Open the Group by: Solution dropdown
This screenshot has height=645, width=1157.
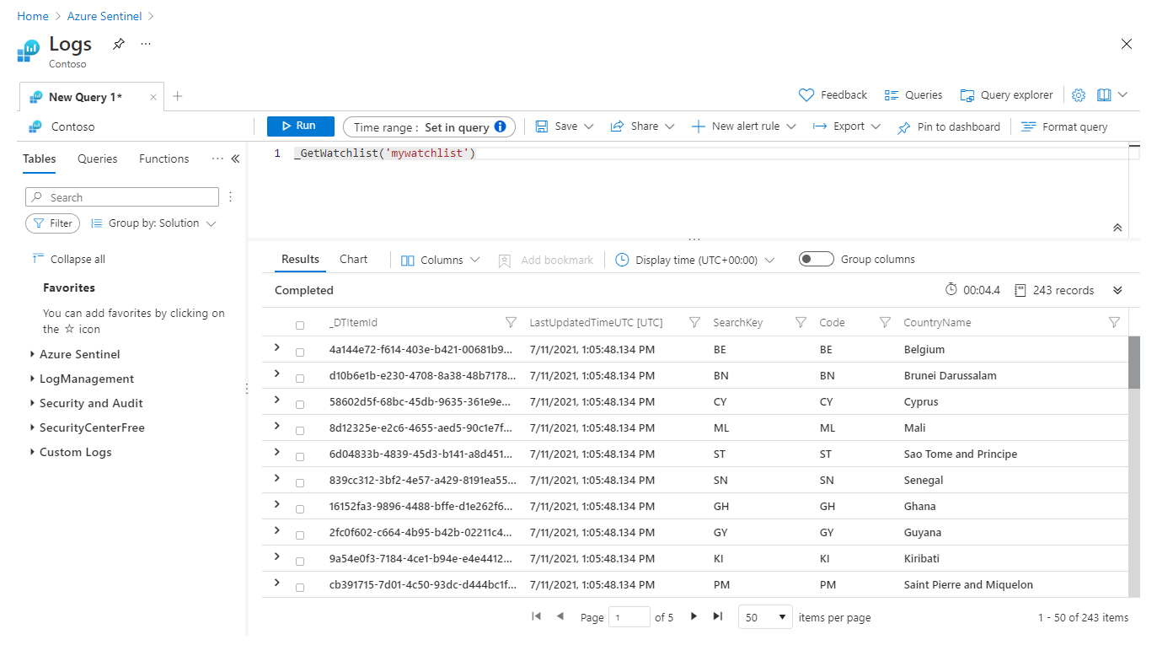(153, 223)
